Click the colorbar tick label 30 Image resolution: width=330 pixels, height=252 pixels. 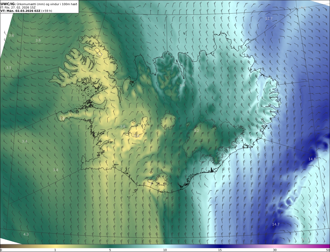275,250
